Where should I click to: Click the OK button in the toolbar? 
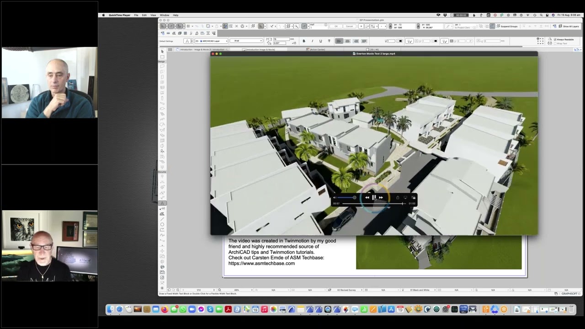[x=336, y=27]
